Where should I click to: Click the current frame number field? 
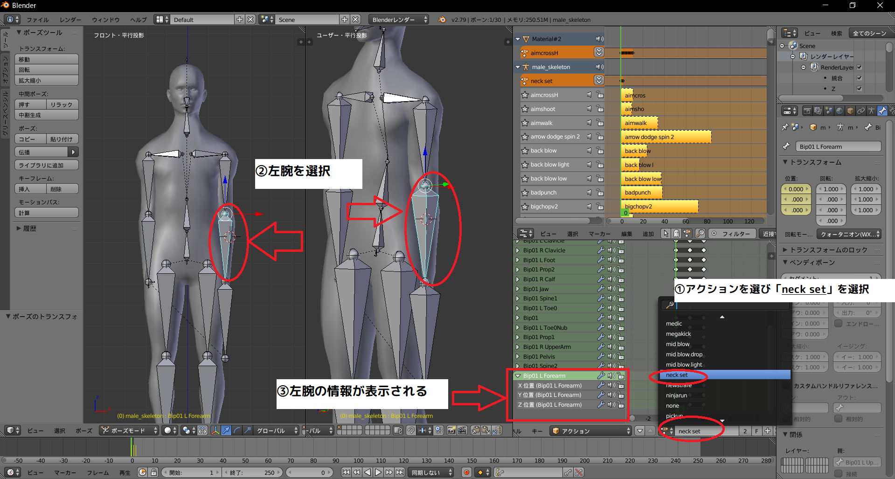[x=309, y=472]
